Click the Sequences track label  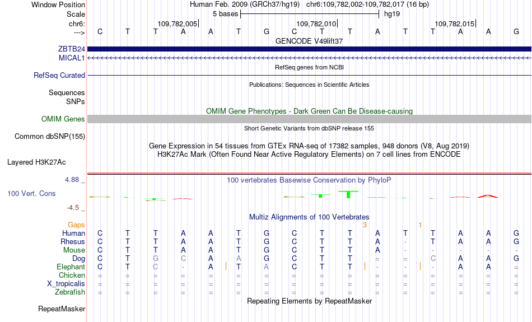pos(67,92)
